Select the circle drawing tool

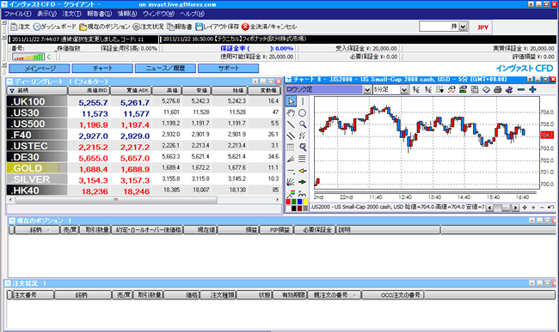[x=303, y=113]
